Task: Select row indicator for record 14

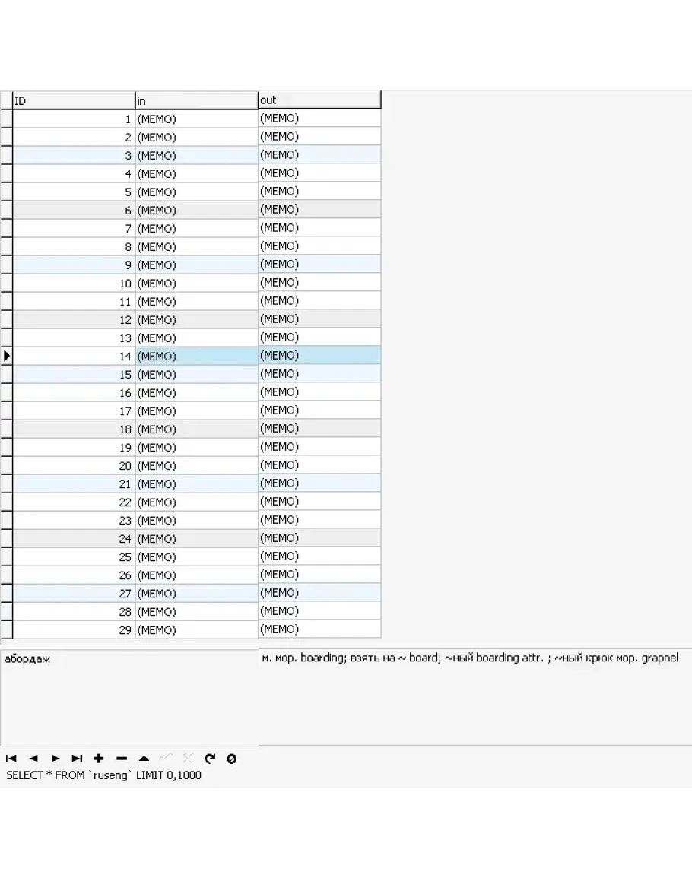Action: pos(7,356)
